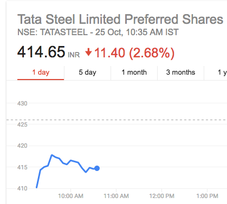Click the 12:00 PM time axis label
Screen dimensions: 227x204
[161, 196]
